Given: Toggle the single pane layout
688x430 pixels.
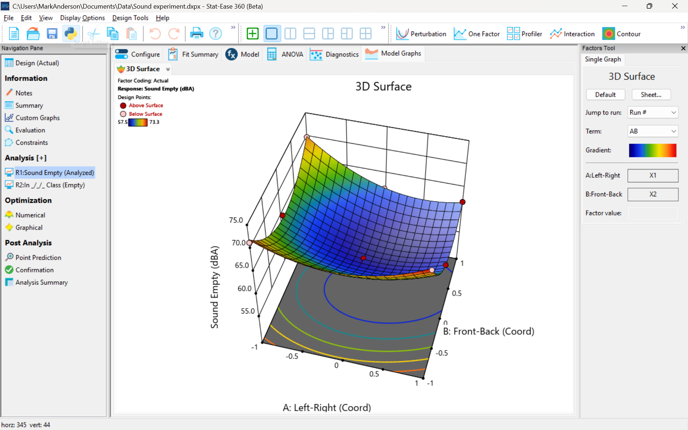Looking at the screenshot, I should click(272, 33).
